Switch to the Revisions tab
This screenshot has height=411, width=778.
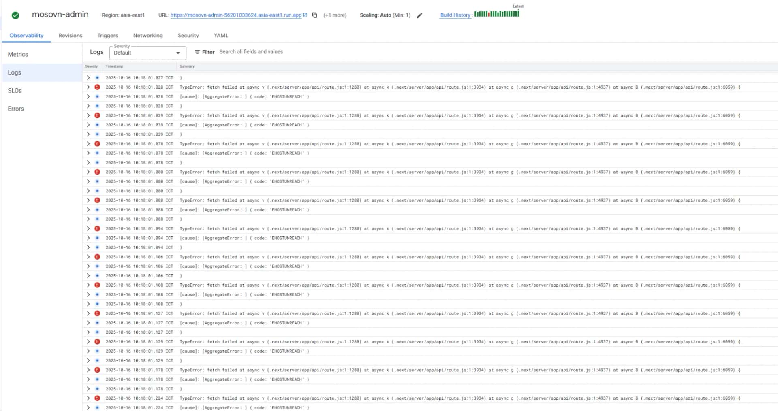[x=70, y=36]
